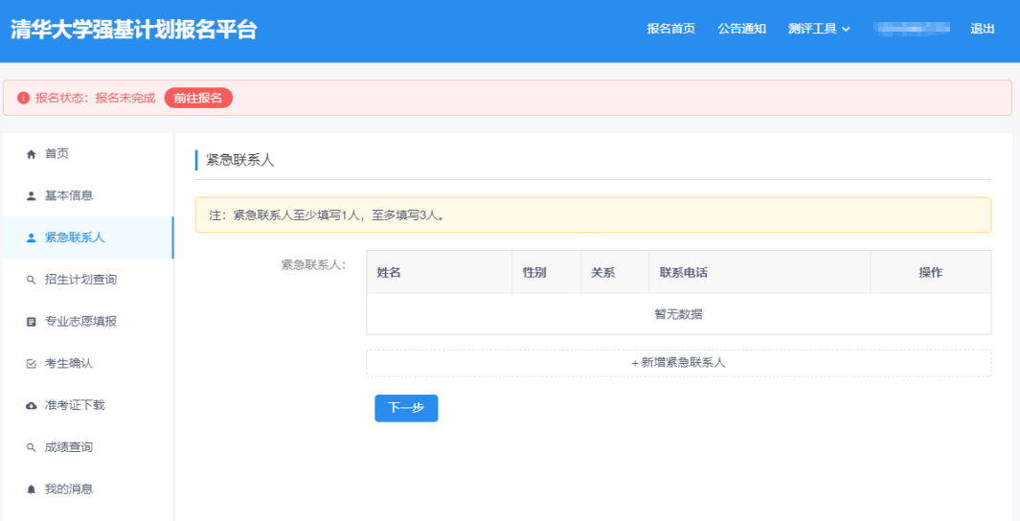Add a contact via 新增紧急联系人

pyautogui.click(x=678, y=363)
